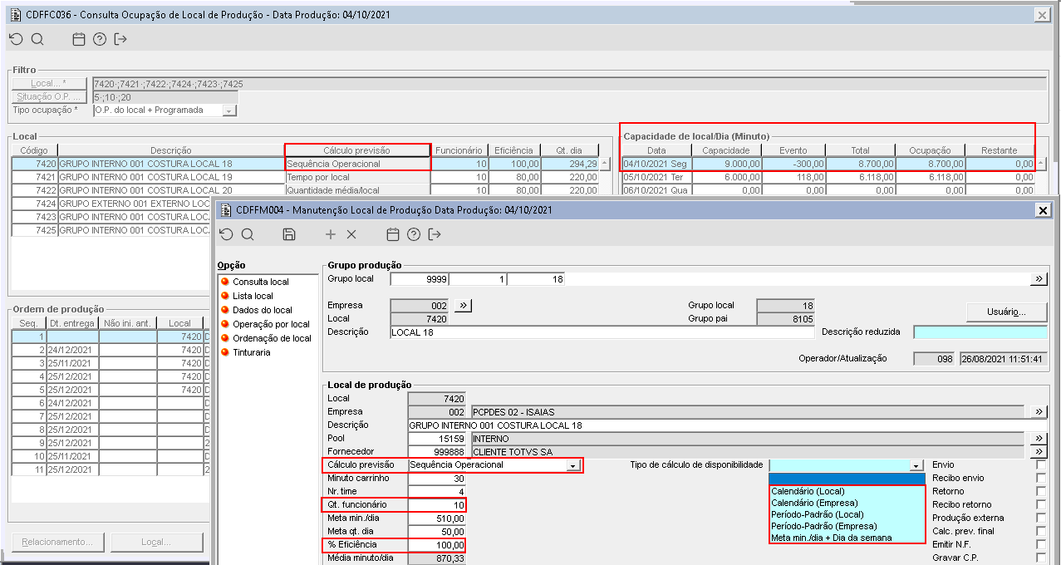The width and height of the screenshot is (1061, 565).
Task: Open calendar icon in CDFFC036 toolbar
Action: [79, 39]
